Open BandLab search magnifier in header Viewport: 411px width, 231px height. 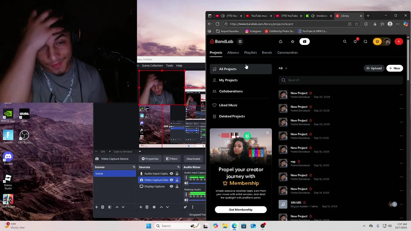click(345, 41)
